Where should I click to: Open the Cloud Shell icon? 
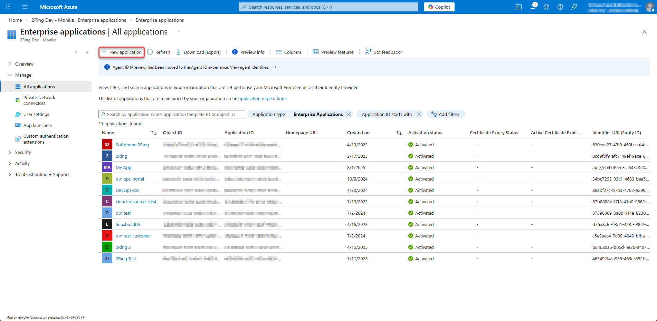click(x=518, y=7)
